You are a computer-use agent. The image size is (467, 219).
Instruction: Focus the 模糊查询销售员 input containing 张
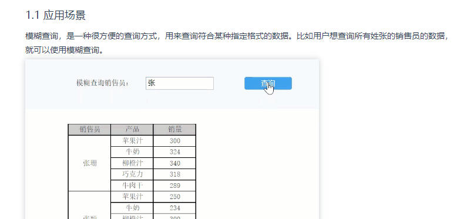pos(180,83)
